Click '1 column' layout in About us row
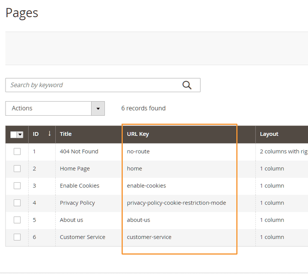This screenshot has height=274, width=308. pyautogui.click(x=272, y=220)
